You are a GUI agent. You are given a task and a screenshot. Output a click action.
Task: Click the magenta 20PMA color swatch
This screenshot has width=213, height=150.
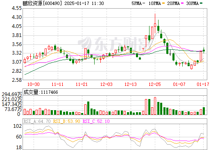[x=182, y=3]
